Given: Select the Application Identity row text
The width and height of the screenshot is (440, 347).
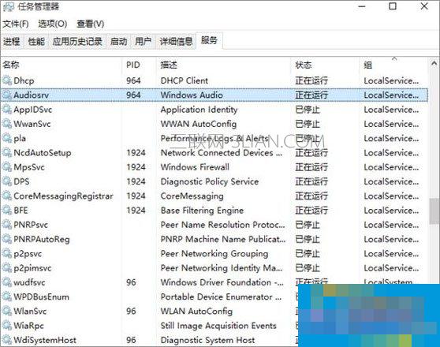Looking at the screenshot, I should [199, 110].
